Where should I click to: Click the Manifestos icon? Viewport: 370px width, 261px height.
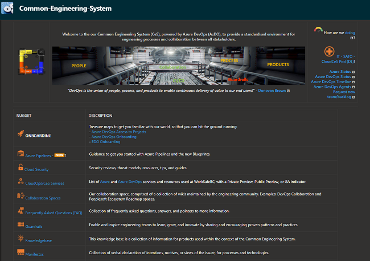pos(20,252)
